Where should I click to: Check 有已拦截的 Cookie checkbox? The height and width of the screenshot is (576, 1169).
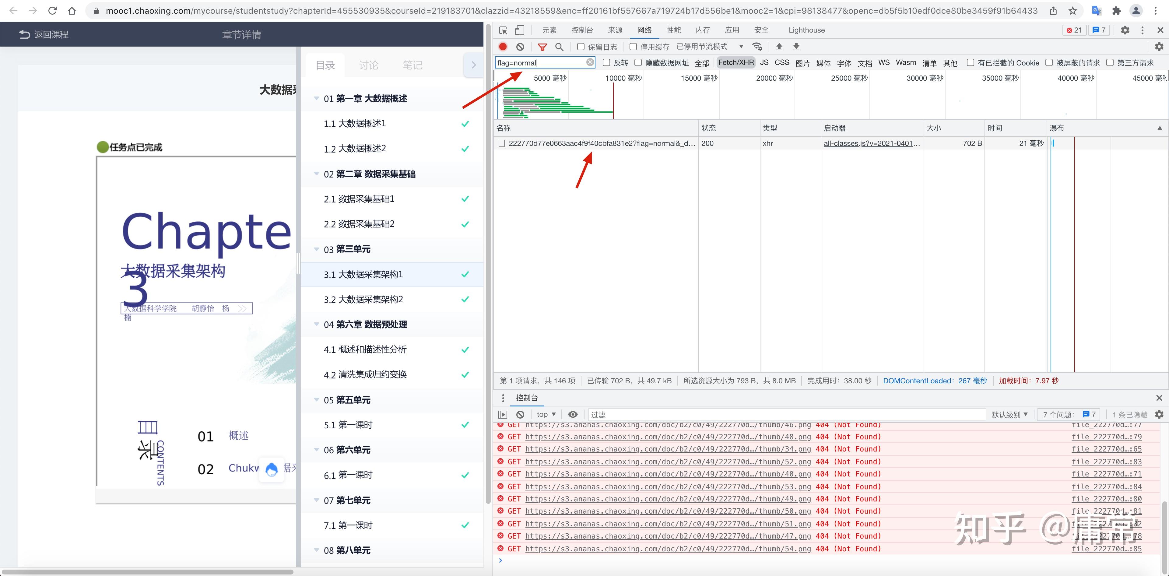970,63
